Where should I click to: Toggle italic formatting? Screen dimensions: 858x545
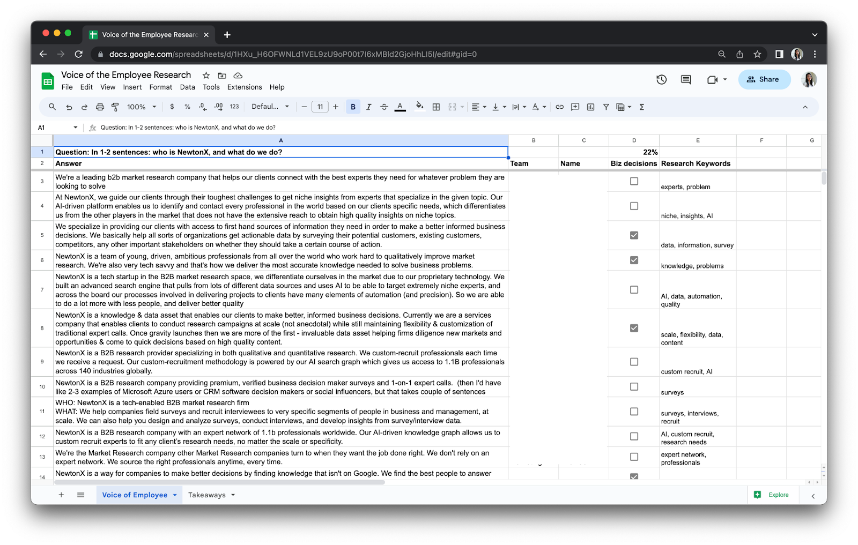click(x=368, y=107)
